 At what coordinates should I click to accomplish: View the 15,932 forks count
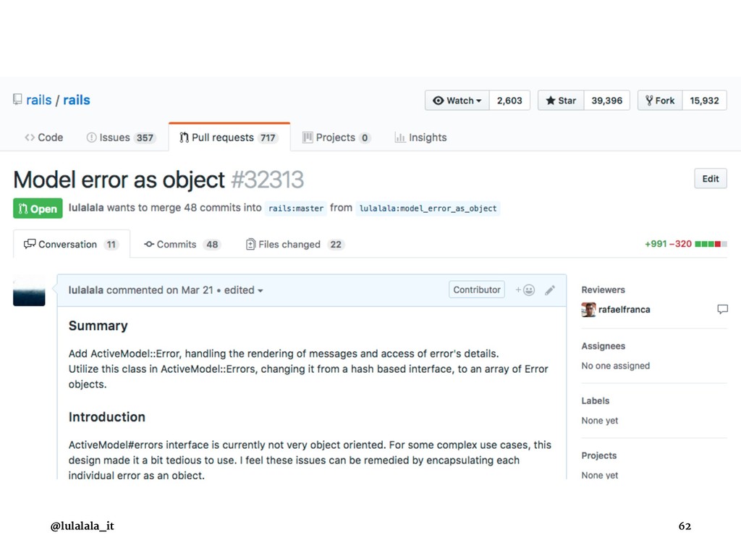coord(704,100)
